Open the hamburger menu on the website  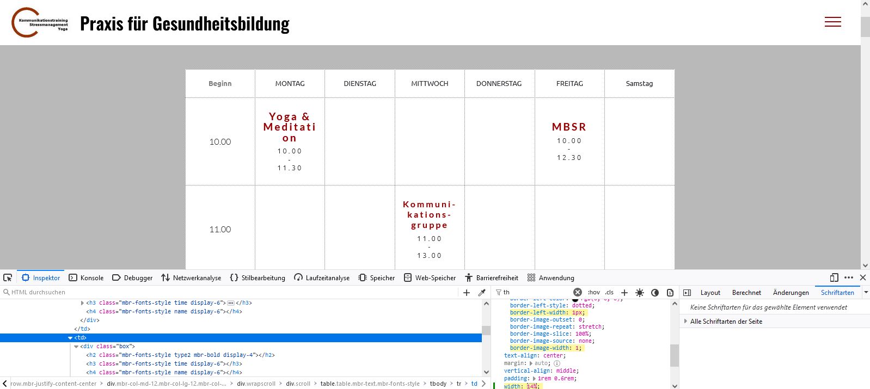click(832, 22)
